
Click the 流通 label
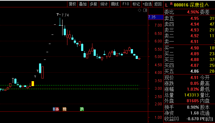(x=205, y=113)
